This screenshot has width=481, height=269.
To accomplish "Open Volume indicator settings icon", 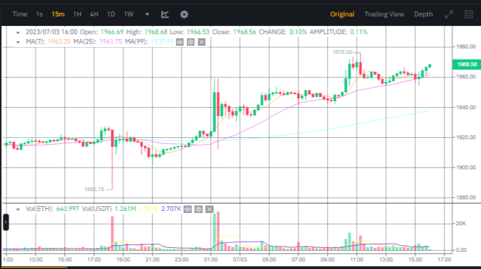I will click(x=198, y=209).
